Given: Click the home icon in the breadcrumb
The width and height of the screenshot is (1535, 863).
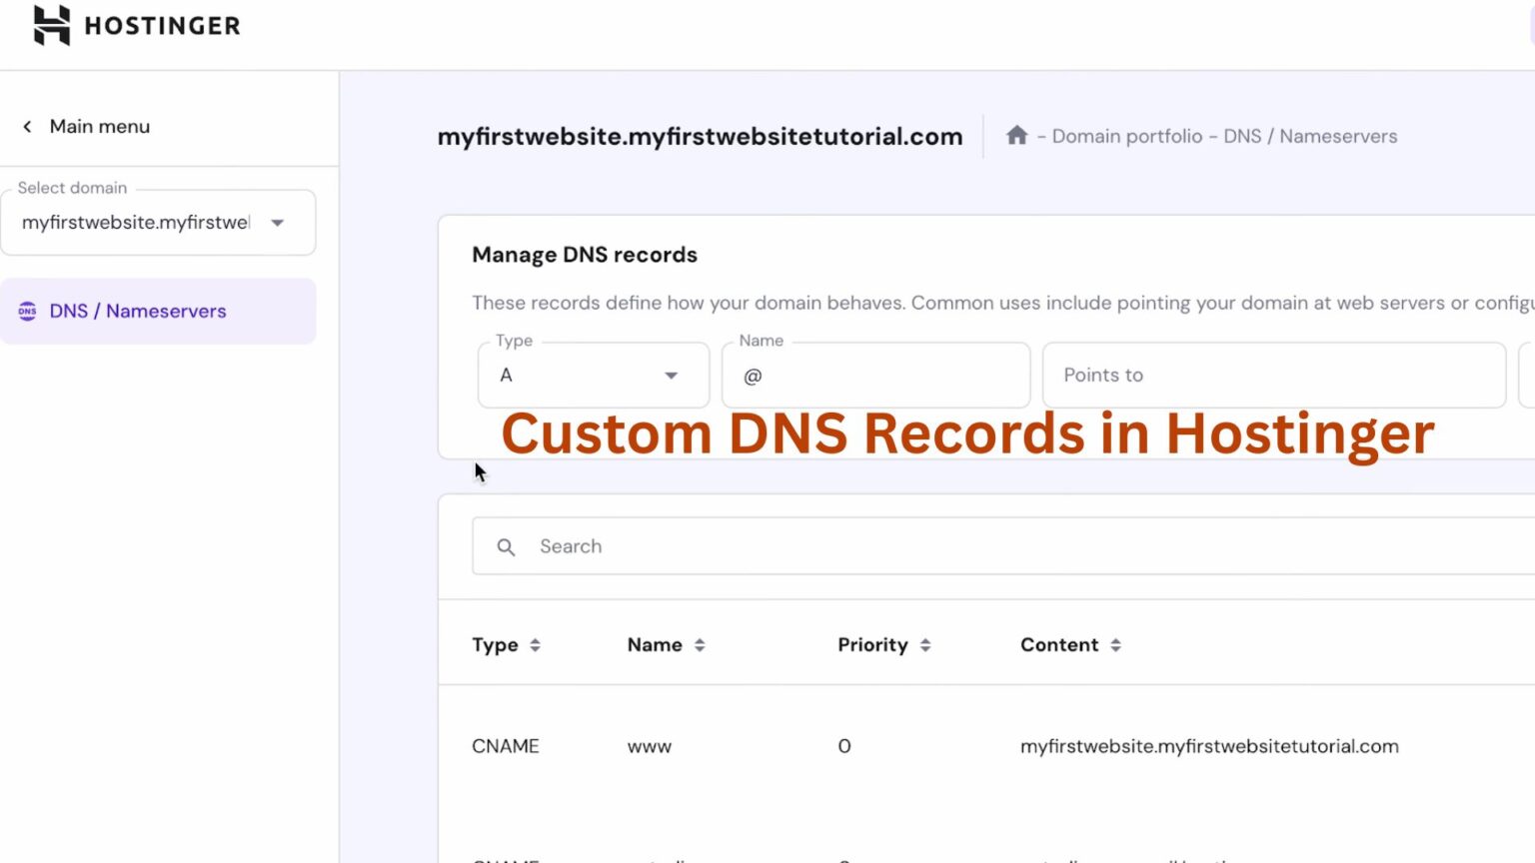Looking at the screenshot, I should point(1016,134).
